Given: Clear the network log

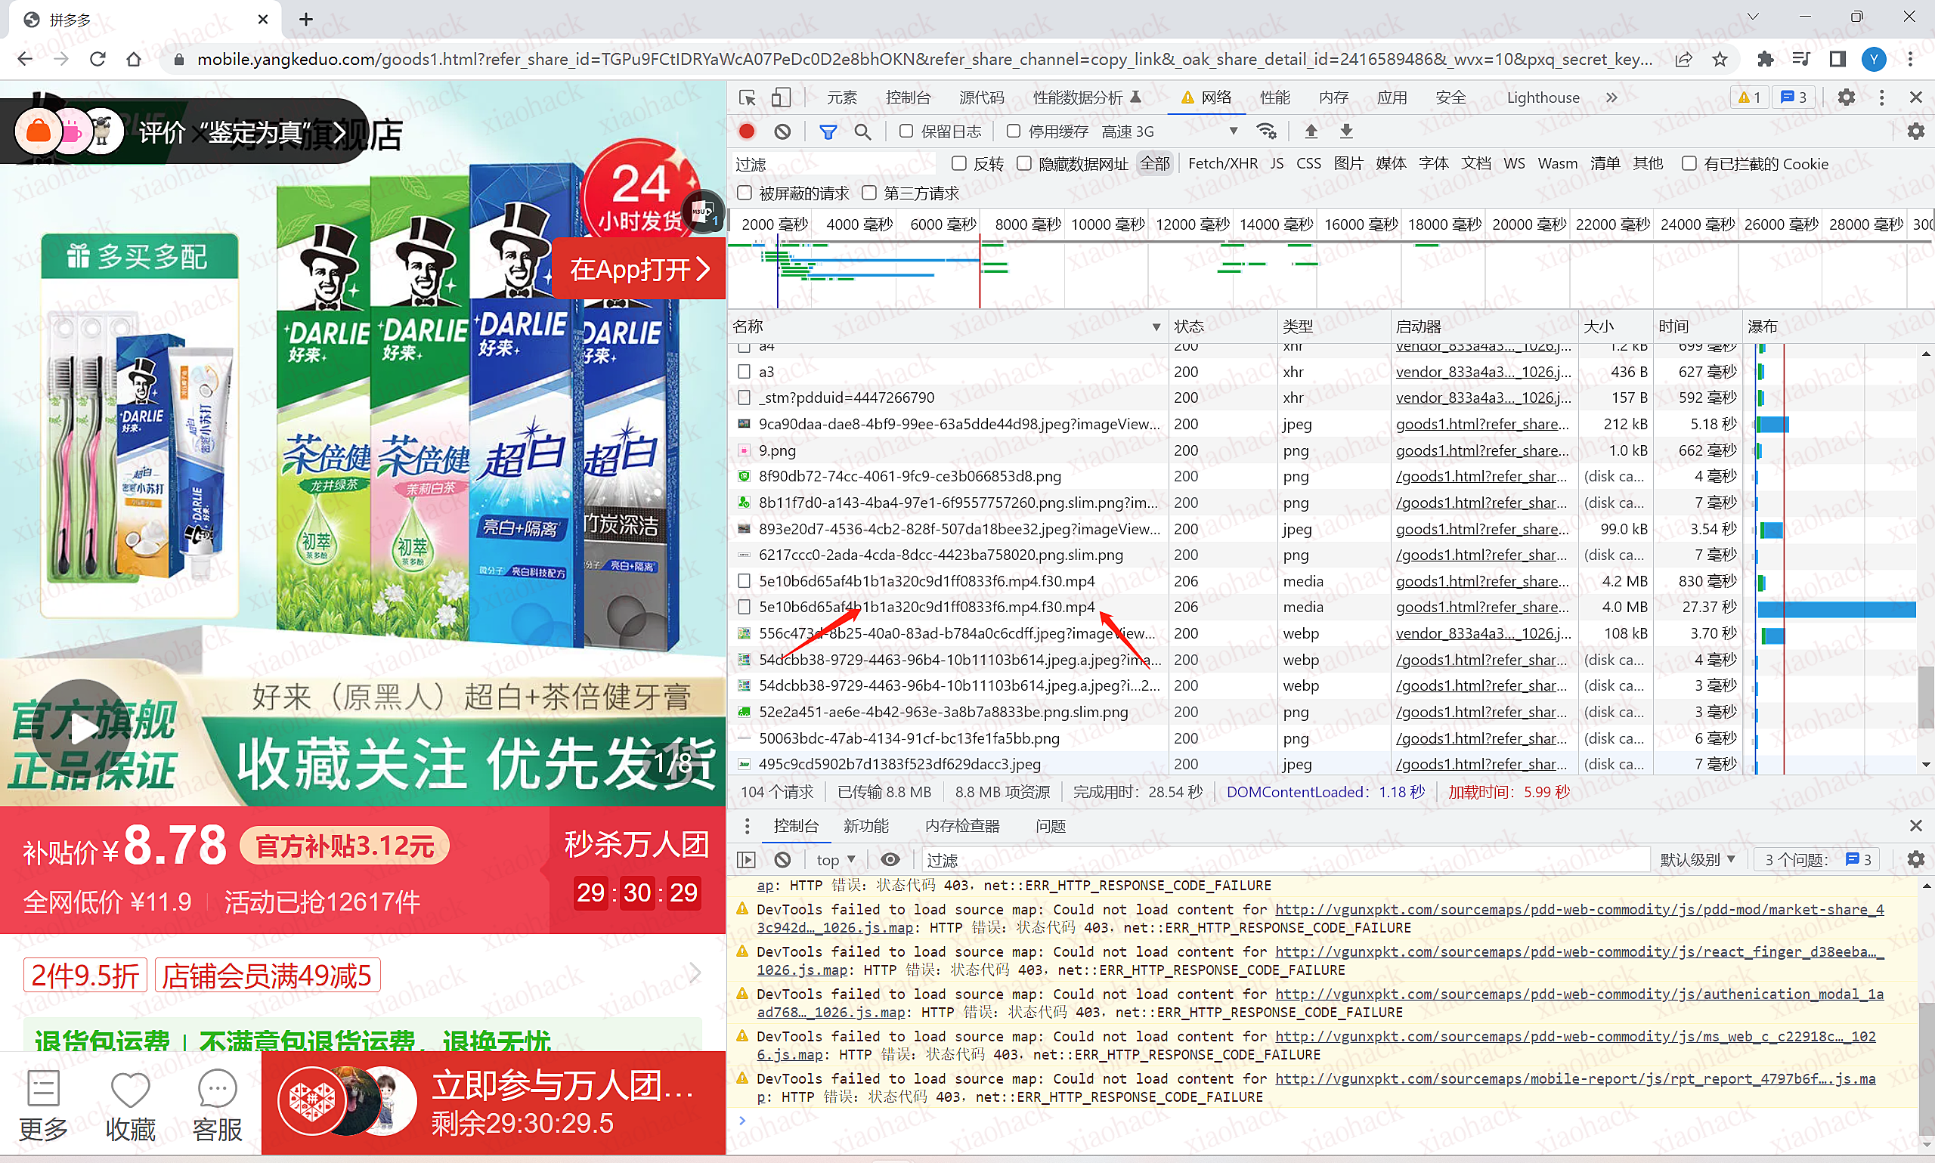Looking at the screenshot, I should (x=782, y=131).
